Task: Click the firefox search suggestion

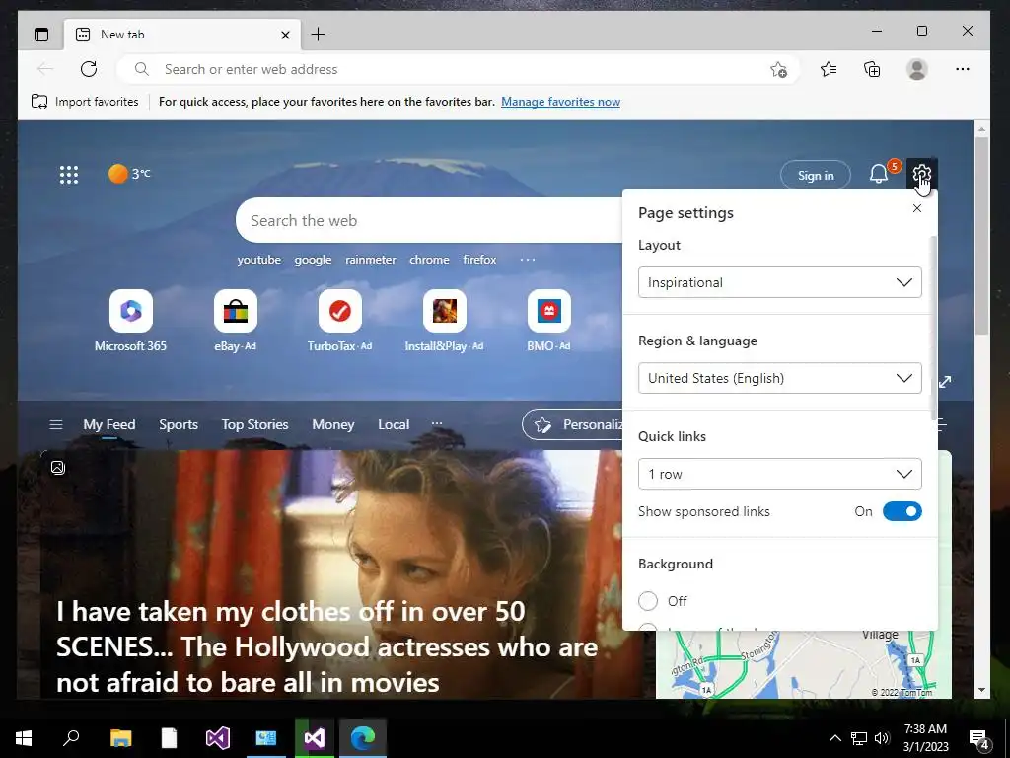Action: pyautogui.click(x=479, y=260)
